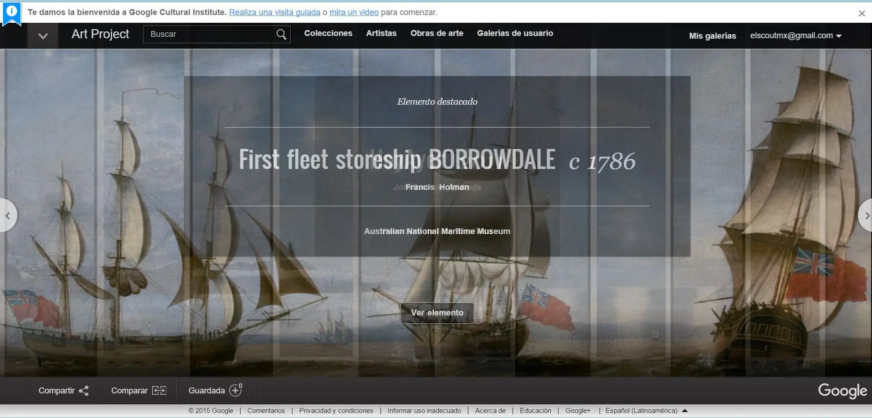This screenshot has height=418, width=872.
Task: Click the 'Elemento destacado' heading
Action: pos(437,102)
